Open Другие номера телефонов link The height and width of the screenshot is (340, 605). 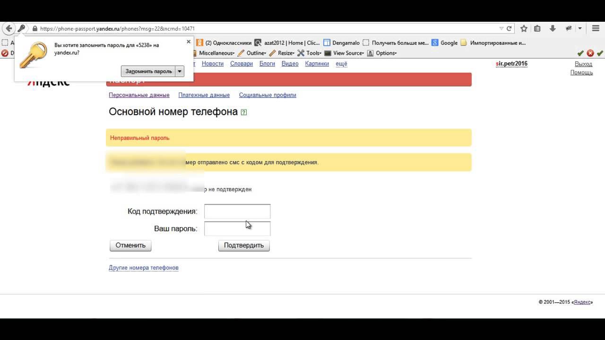tap(144, 268)
